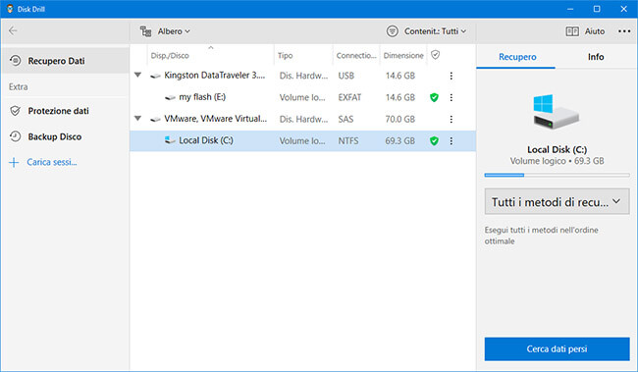Switch to the Recupero tab
The image size is (638, 372).
(517, 57)
